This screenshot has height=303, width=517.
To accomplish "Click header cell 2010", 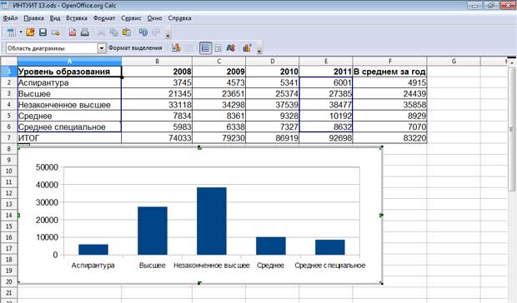I will [273, 72].
